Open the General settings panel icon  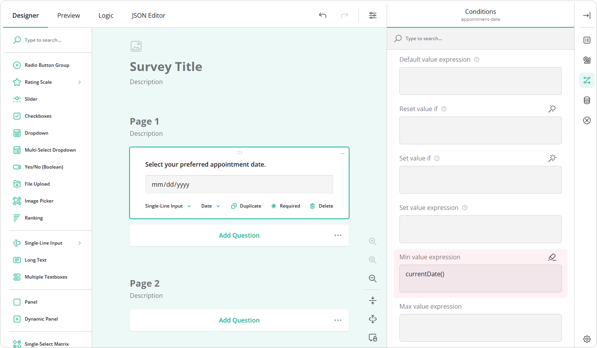(x=587, y=40)
